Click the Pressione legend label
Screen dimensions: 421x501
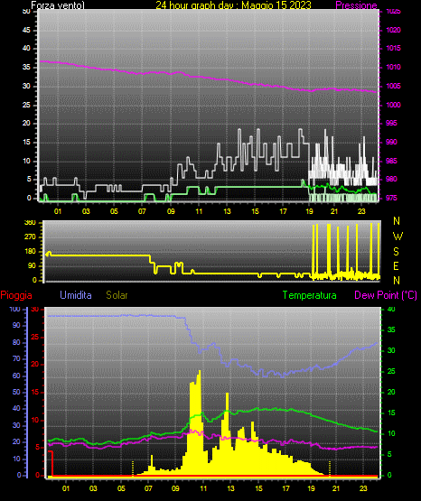[x=356, y=5]
